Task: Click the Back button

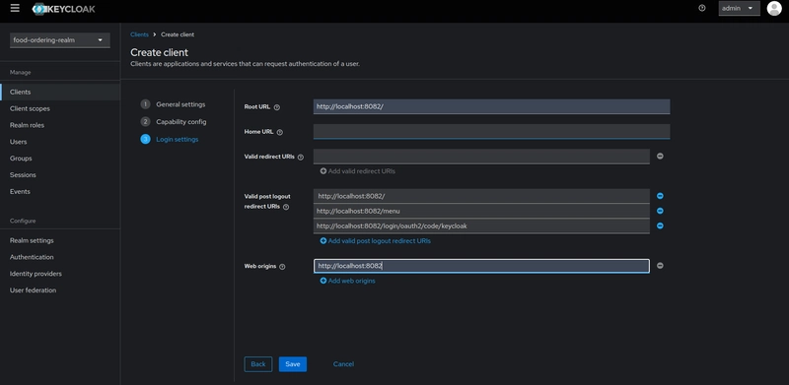Action: (258, 364)
